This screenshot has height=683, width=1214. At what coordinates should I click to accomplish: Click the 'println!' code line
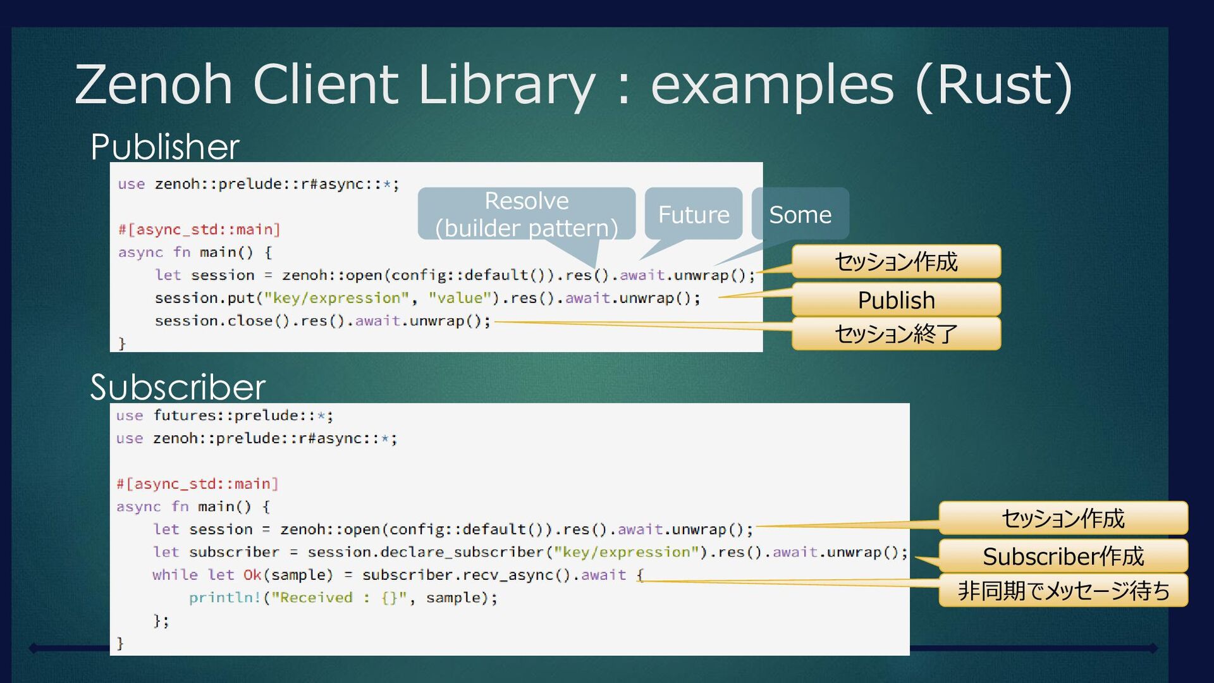pyautogui.click(x=343, y=598)
